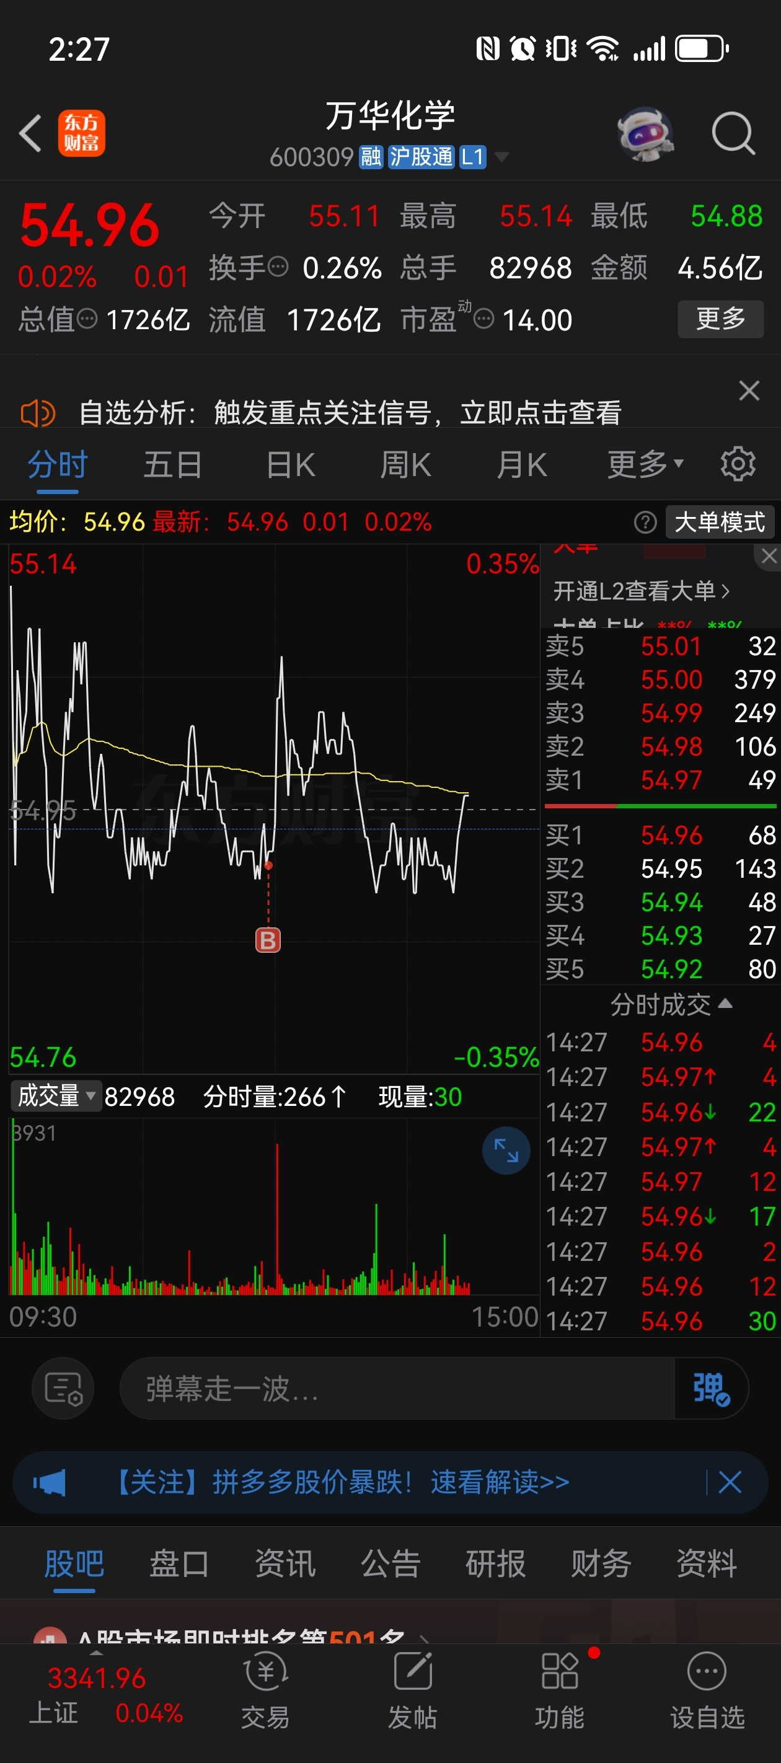Select 卖3 price 54.99 row

tap(661, 713)
